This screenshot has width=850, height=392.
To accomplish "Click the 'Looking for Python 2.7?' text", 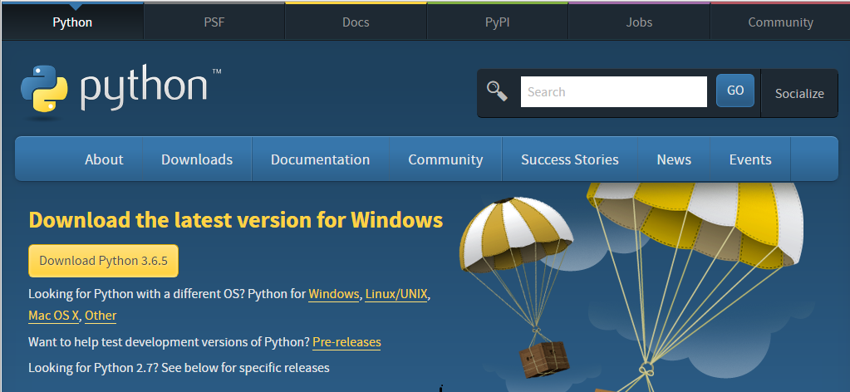I will [93, 368].
